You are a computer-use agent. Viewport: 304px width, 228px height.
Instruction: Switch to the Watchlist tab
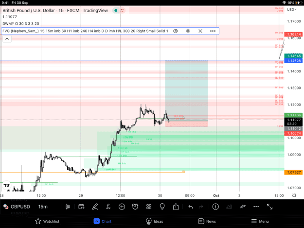[47, 221]
